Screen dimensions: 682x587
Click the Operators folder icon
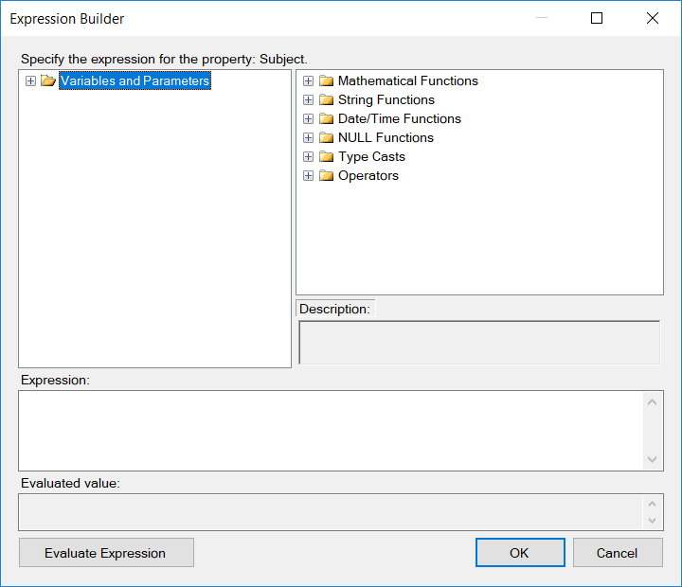tap(326, 176)
